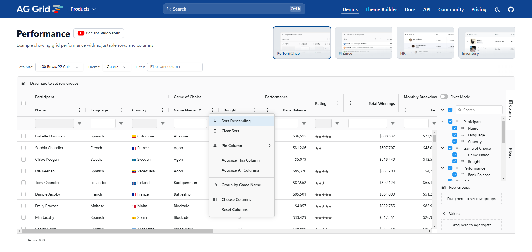
Task: Click the drag handle beside Game Name in the columns panel
Action: (x=462, y=155)
